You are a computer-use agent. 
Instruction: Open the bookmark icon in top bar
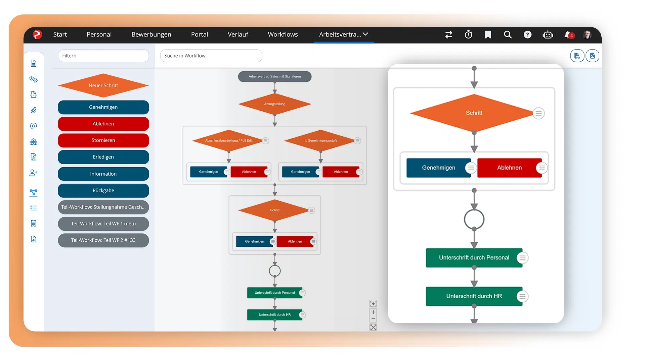point(488,35)
